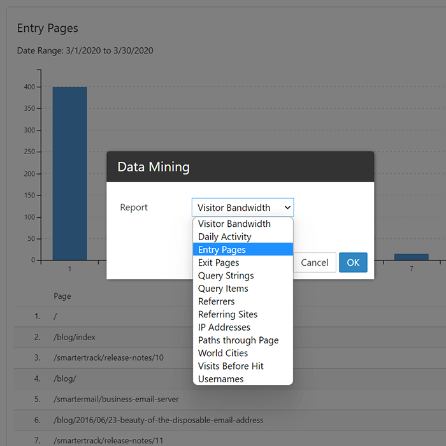Click the small bar for page 7
This screenshot has width=446, height=446.
click(x=411, y=257)
